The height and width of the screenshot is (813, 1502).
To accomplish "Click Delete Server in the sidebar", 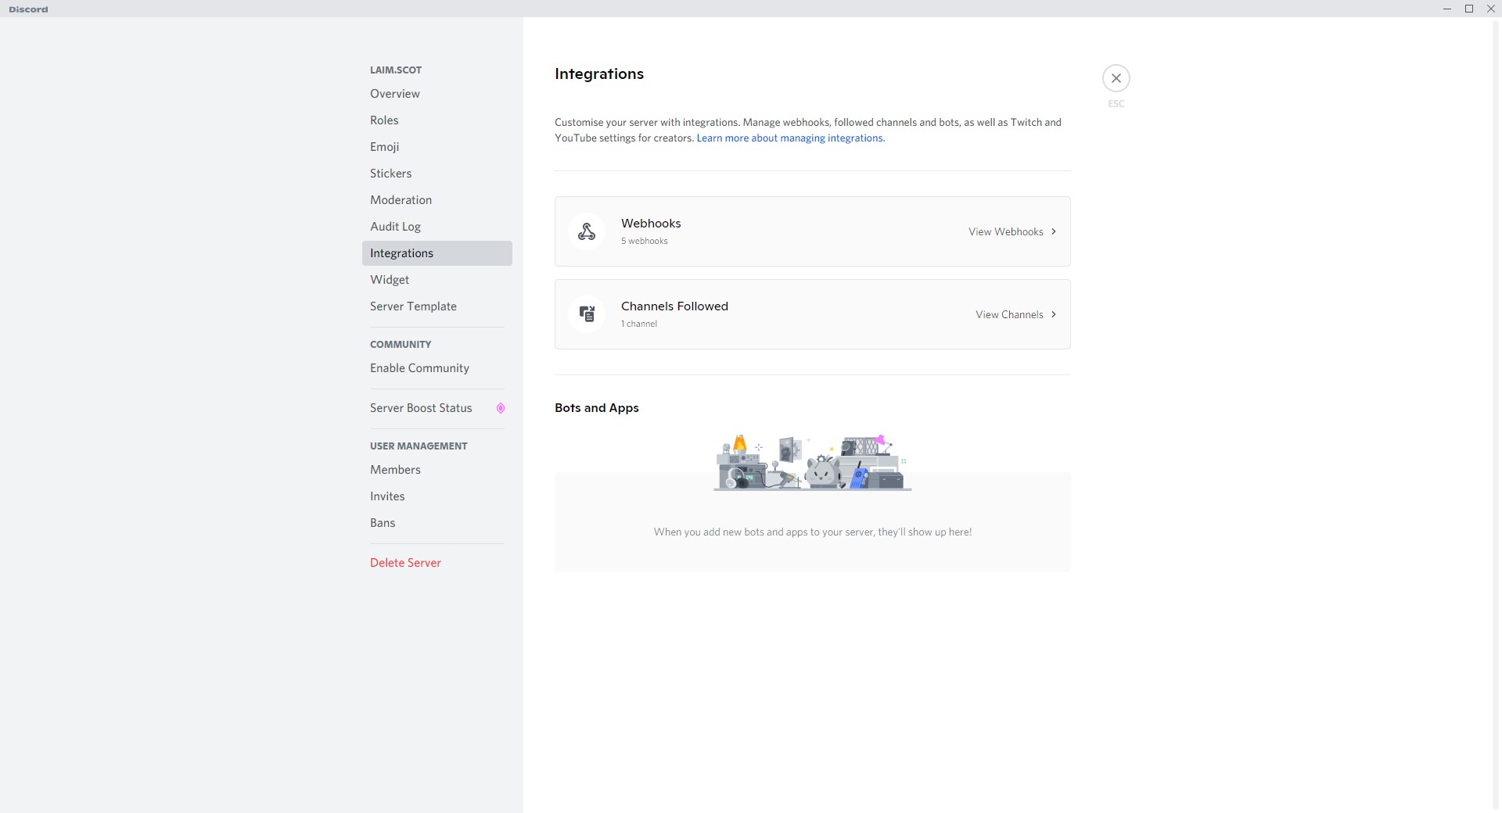I will (x=405, y=563).
